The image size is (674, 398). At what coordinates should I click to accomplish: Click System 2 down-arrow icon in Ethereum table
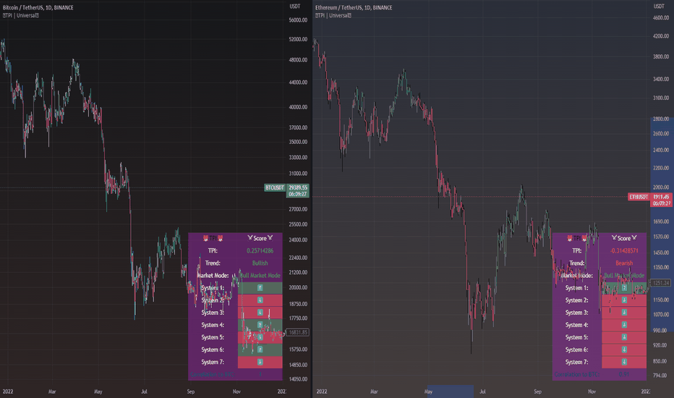click(x=624, y=300)
